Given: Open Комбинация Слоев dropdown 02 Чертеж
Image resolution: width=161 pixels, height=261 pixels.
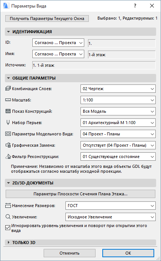Looking at the screenshot, I should (x=118, y=89).
